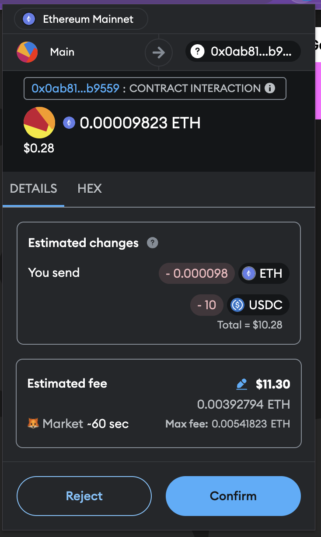Image resolution: width=321 pixels, height=537 pixels.
Task: Click the pencil icon to edit fee
Action: [x=241, y=385]
